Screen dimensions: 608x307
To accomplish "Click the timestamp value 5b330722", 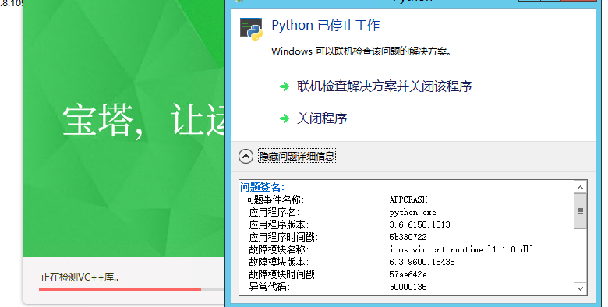I will point(408,237).
